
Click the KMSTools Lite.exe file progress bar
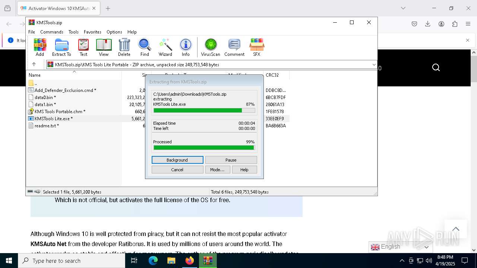(x=204, y=111)
